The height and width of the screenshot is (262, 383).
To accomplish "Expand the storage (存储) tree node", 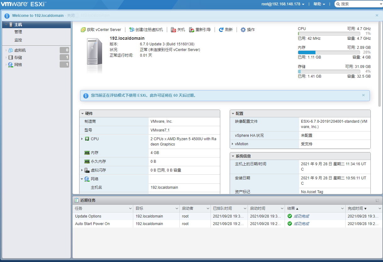I will tap(6, 58).
